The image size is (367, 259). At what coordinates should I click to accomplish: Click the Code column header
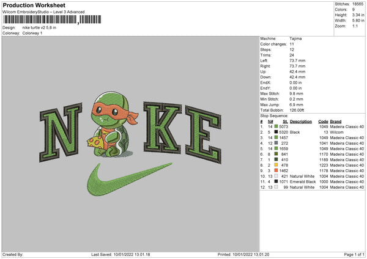pyautogui.click(x=323, y=122)
